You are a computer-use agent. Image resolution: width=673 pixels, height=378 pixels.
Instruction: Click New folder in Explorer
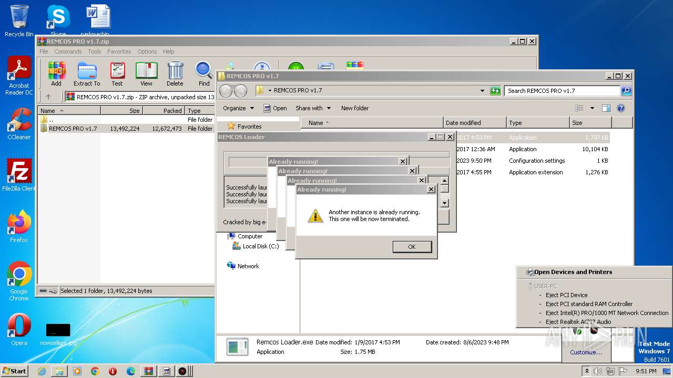355,108
